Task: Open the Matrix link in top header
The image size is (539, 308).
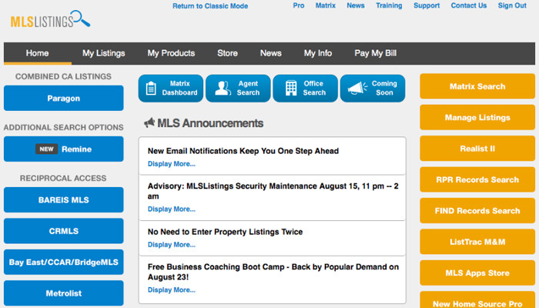Action: (325, 5)
